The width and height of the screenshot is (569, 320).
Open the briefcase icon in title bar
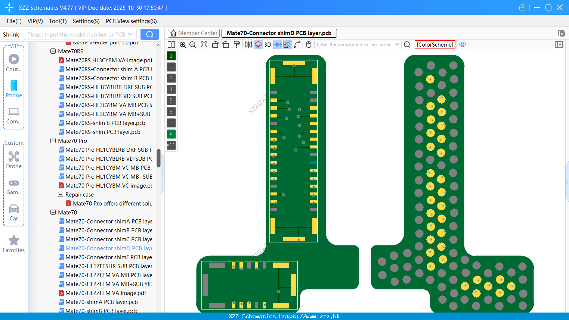coord(522,7)
